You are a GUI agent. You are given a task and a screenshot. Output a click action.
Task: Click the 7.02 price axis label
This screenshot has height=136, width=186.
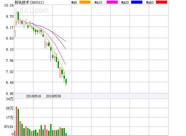10,72
